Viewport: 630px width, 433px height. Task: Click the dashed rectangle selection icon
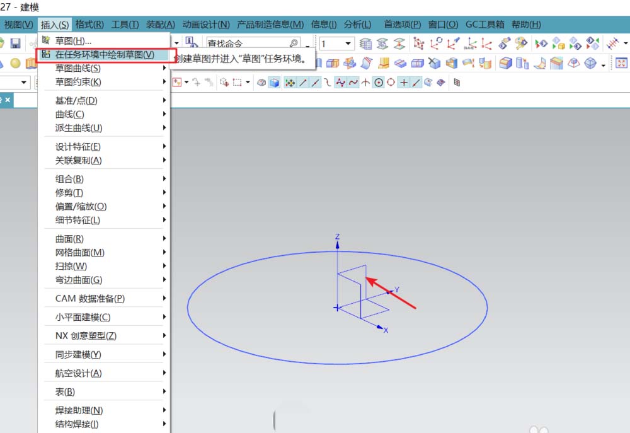(x=238, y=83)
